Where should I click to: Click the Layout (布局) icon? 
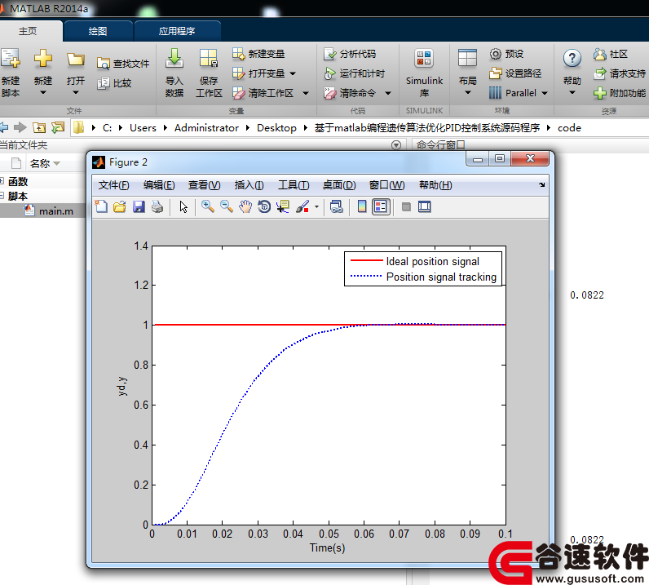(x=467, y=59)
